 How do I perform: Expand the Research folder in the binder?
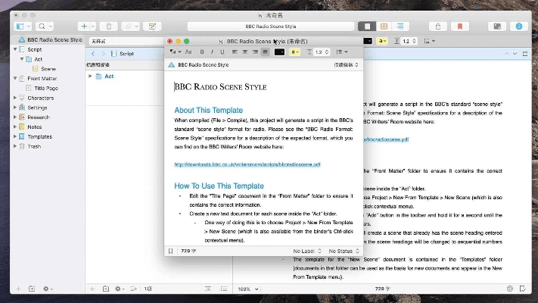pyautogui.click(x=14, y=117)
